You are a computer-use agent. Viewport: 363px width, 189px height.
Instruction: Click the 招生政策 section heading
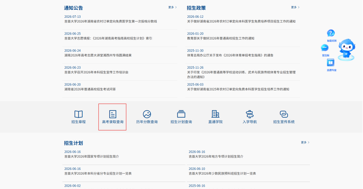(196, 8)
